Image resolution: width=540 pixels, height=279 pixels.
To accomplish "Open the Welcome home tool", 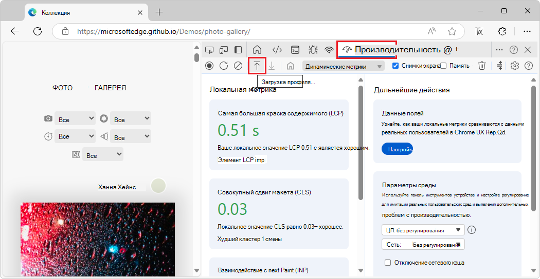I will point(257,50).
